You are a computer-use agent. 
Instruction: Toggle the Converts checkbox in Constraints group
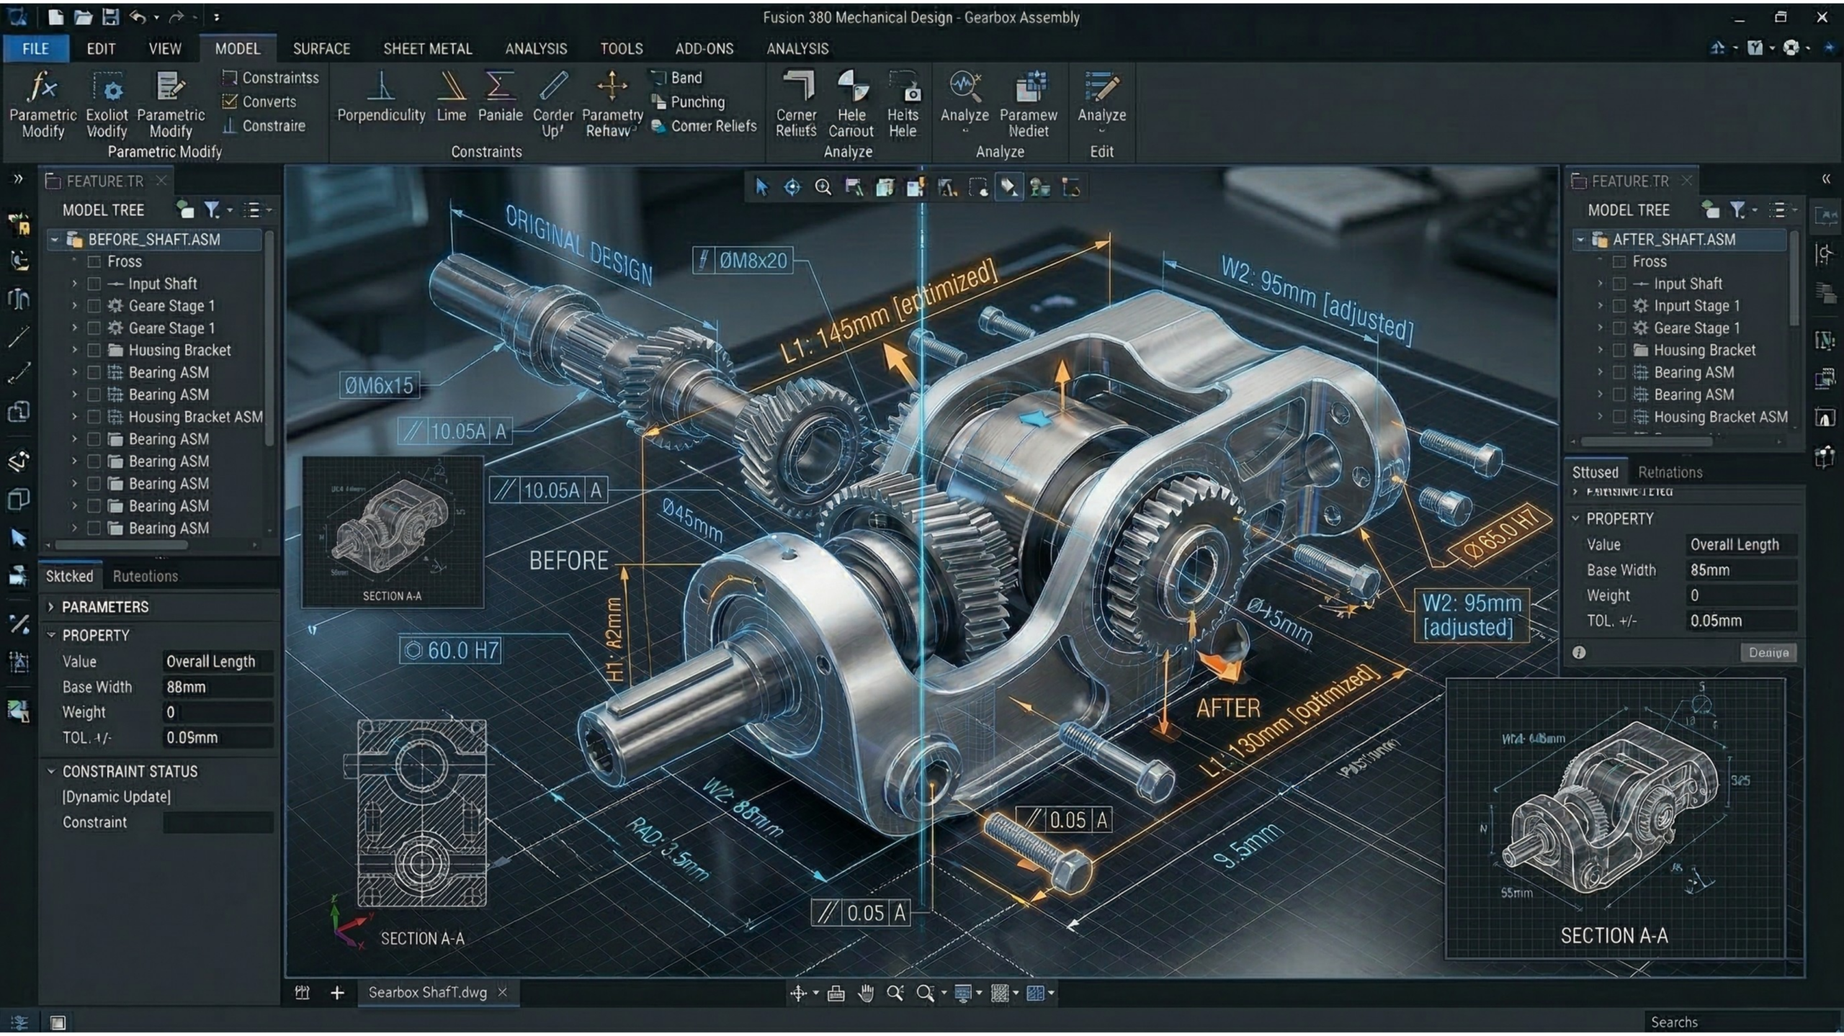229,102
